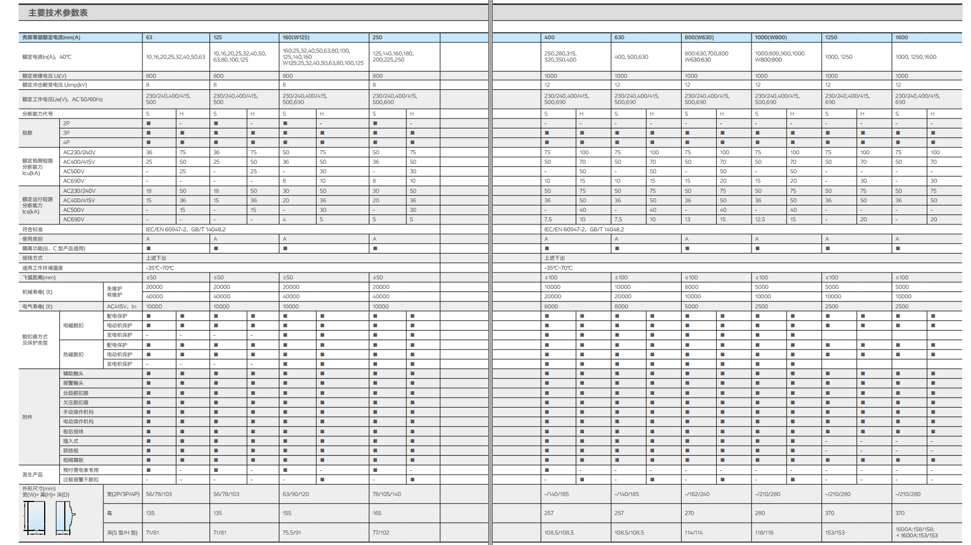Select the 报警触头 accessory row
Viewport: 971px width, 545px height.
(x=73, y=383)
